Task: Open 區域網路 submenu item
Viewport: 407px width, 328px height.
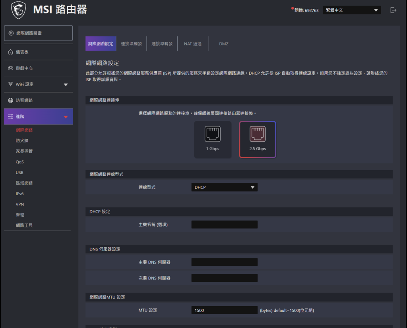Action: (x=24, y=183)
